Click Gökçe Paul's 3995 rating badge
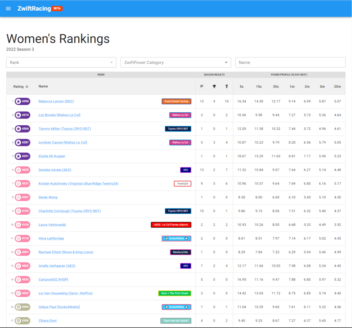 click(x=22, y=307)
